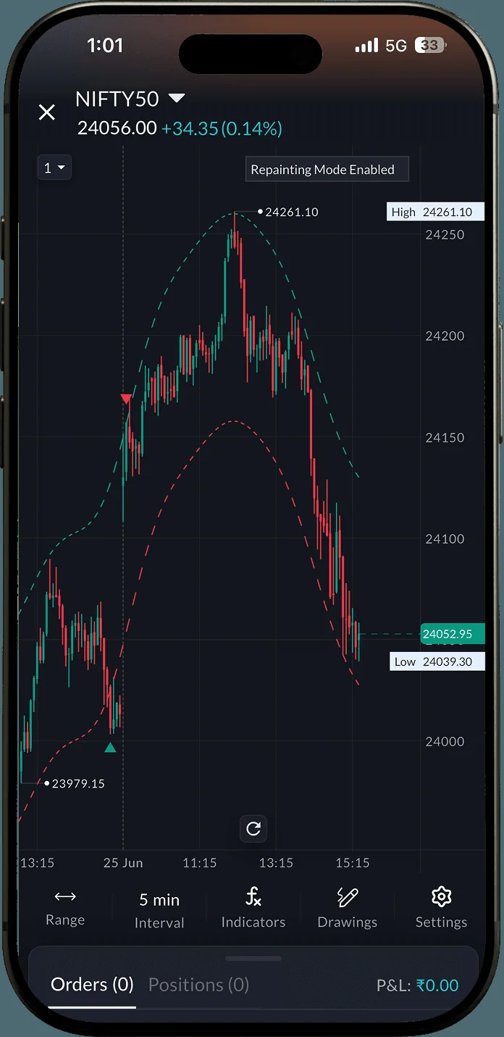Viewport: 504px width, 1037px height.
Task: Click the 24200 price axis label
Action: point(445,336)
